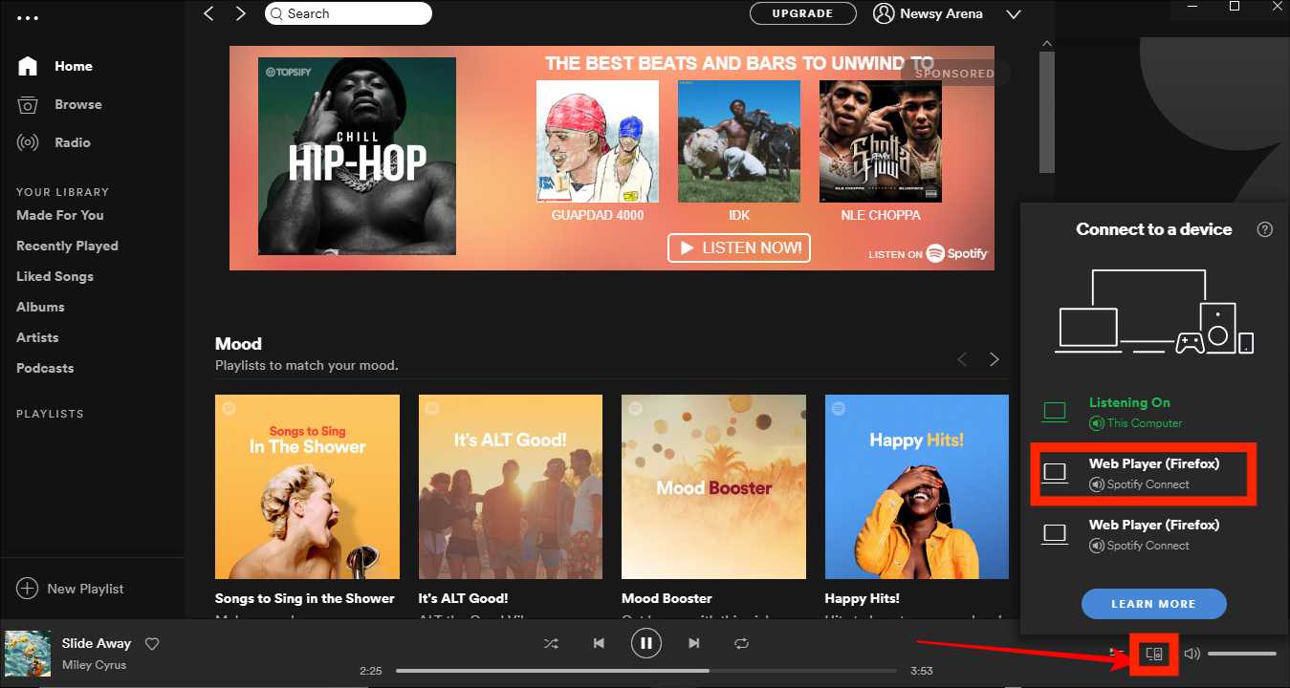Open the Chill Hip-Hop ad cover
This screenshot has height=688, width=1290.
click(357, 156)
